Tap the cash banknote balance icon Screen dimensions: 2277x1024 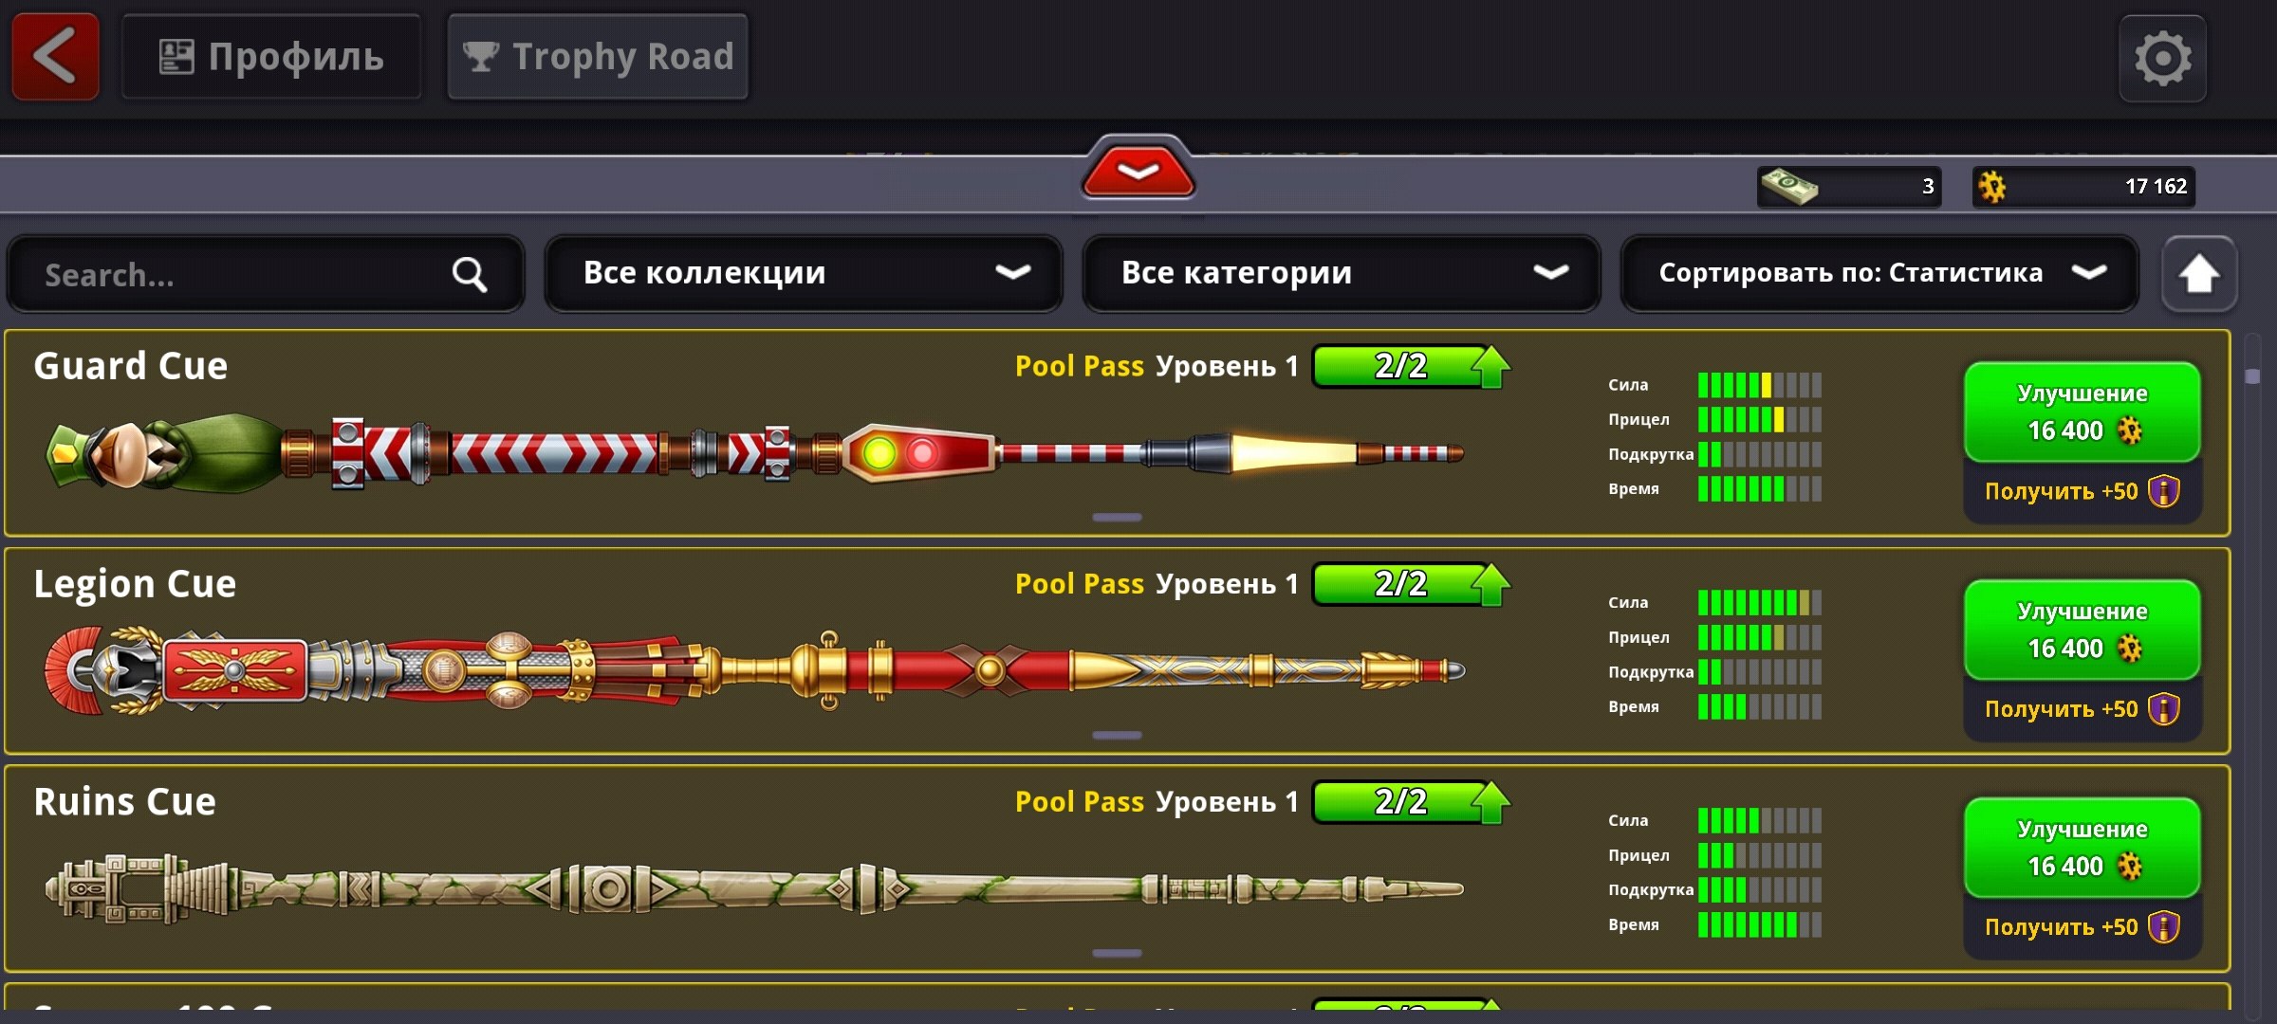pos(1789,186)
